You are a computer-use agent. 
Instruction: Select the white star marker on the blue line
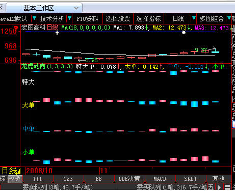(184, 32)
